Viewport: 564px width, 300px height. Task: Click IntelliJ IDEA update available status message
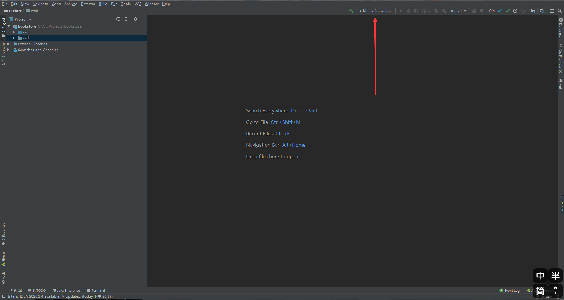click(60, 296)
